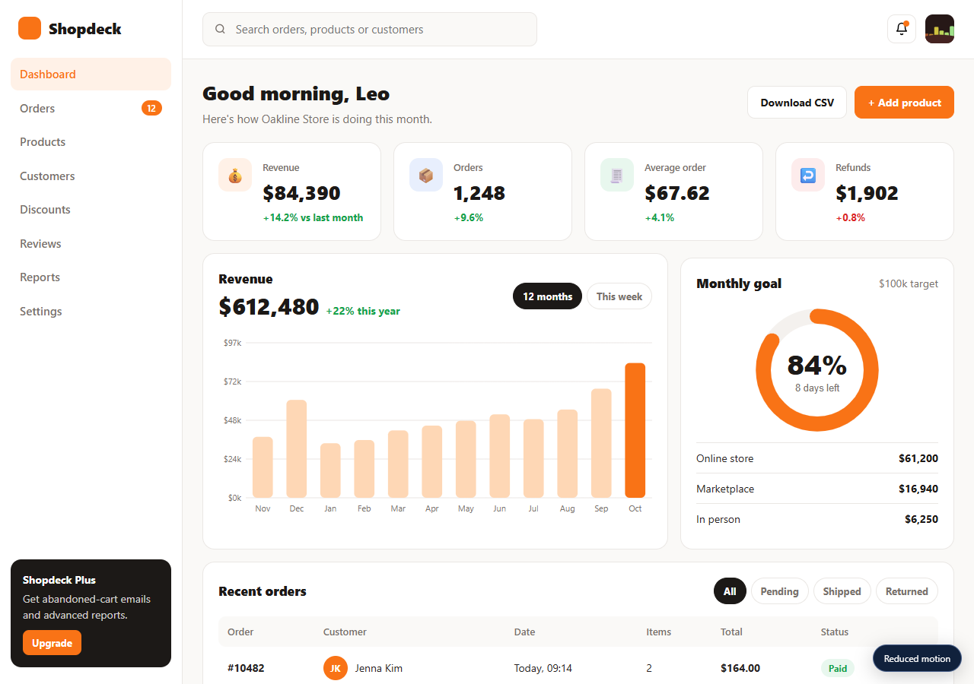The width and height of the screenshot is (974, 684).
Task: Open the user profile avatar
Action: coord(940,29)
